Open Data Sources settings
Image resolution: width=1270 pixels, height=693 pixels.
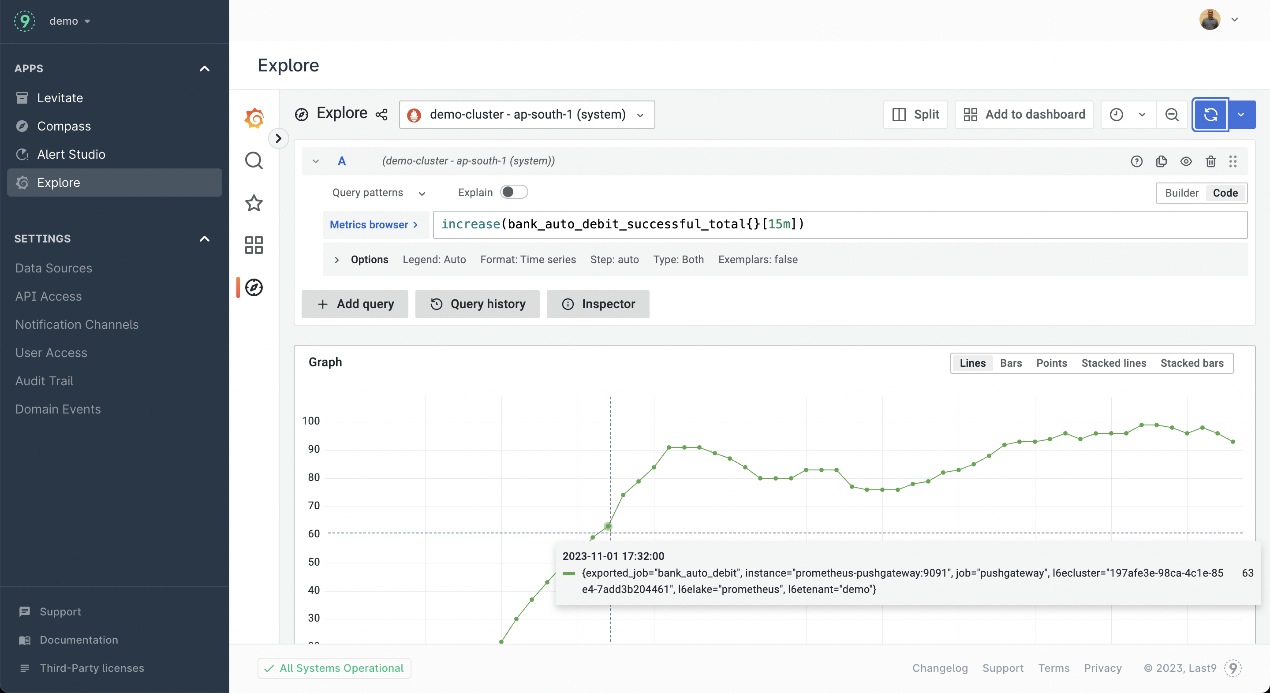tap(53, 268)
